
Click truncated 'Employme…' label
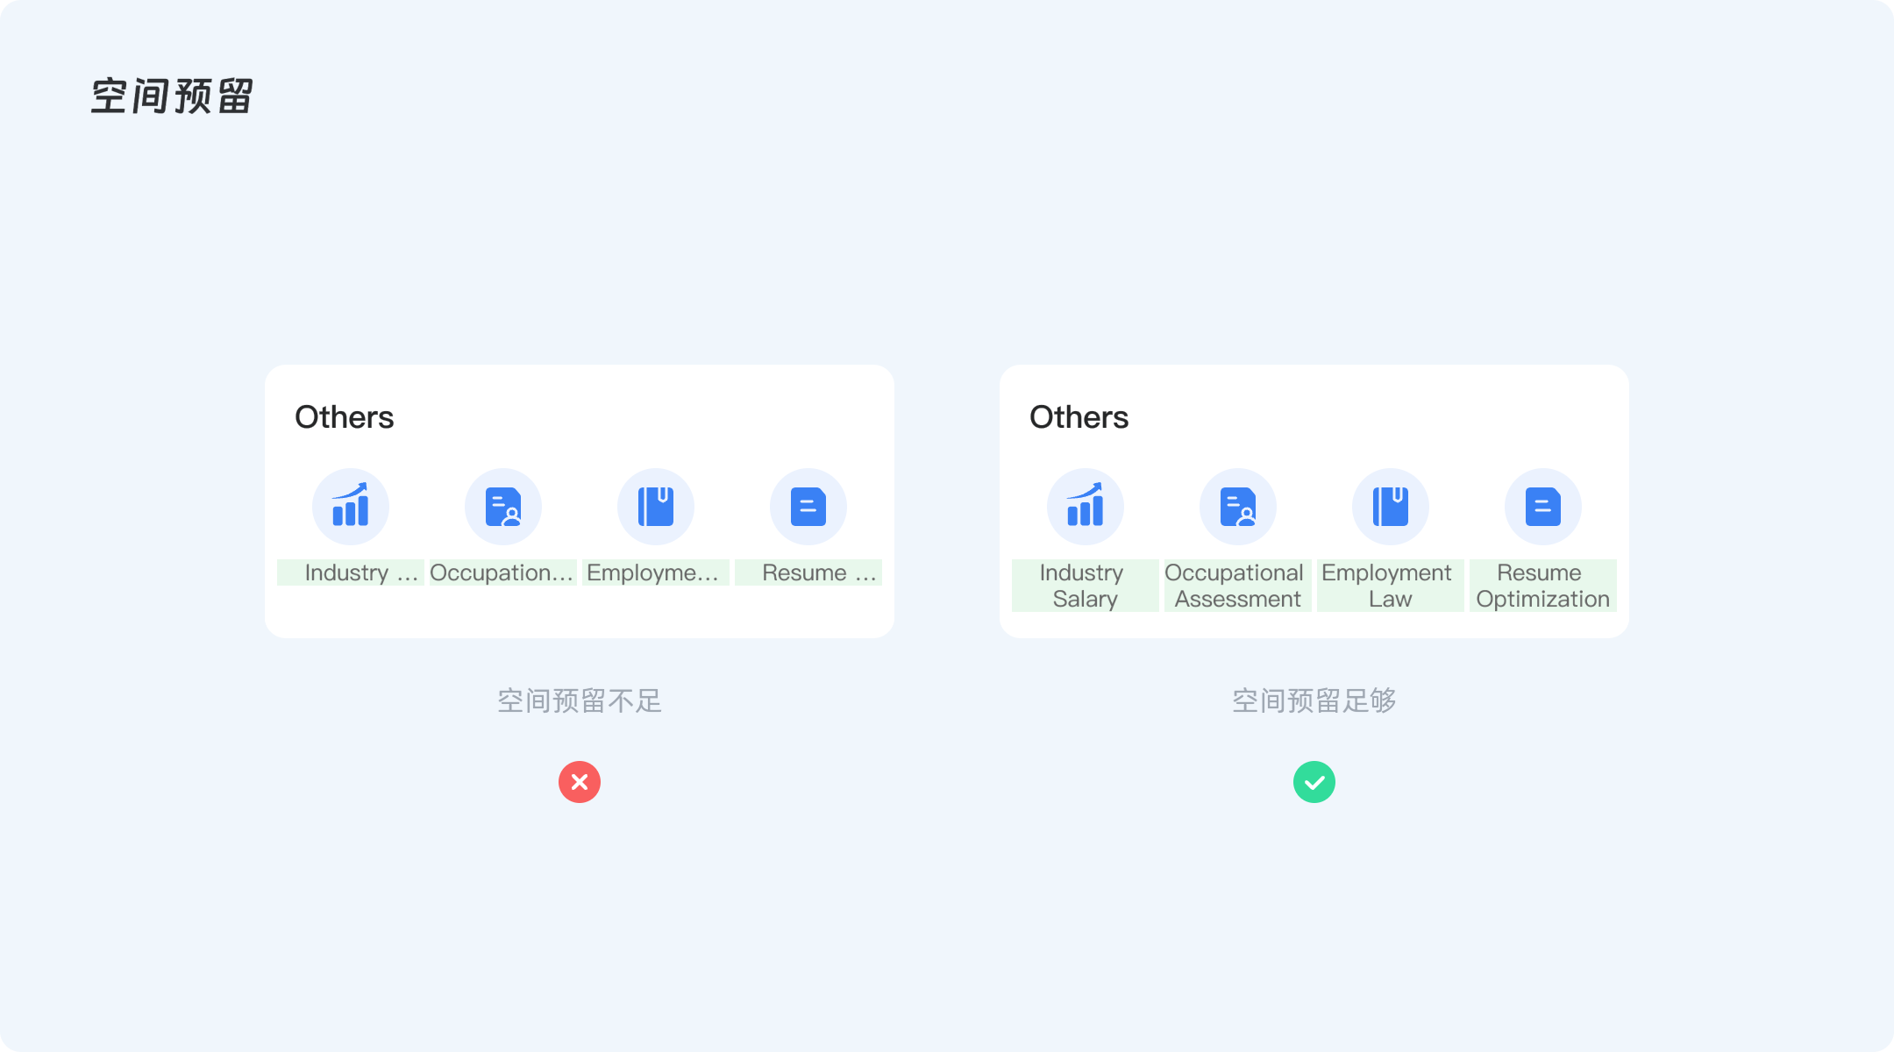click(x=656, y=572)
